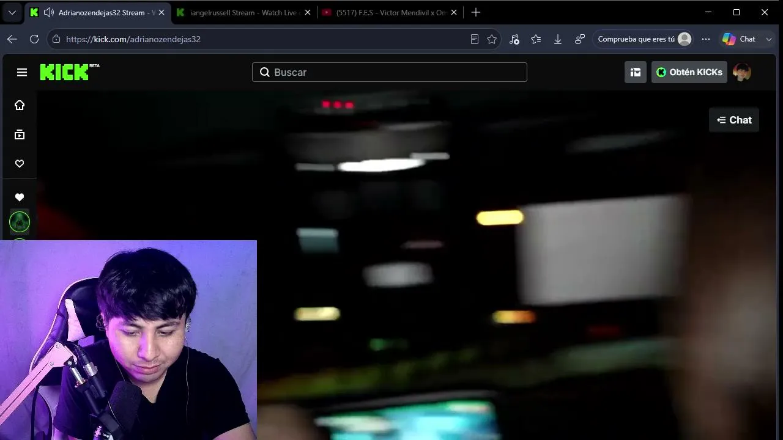Open the Browse icon in Kick sidebar

[x=20, y=134]
